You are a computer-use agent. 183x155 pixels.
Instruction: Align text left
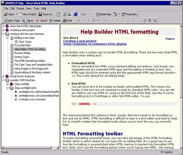point(113,21)
